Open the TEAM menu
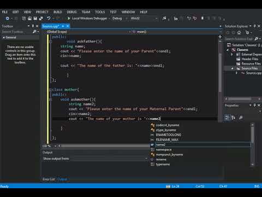Image resolution: width=262 pixels, height=197 pixels. (86, 12)
